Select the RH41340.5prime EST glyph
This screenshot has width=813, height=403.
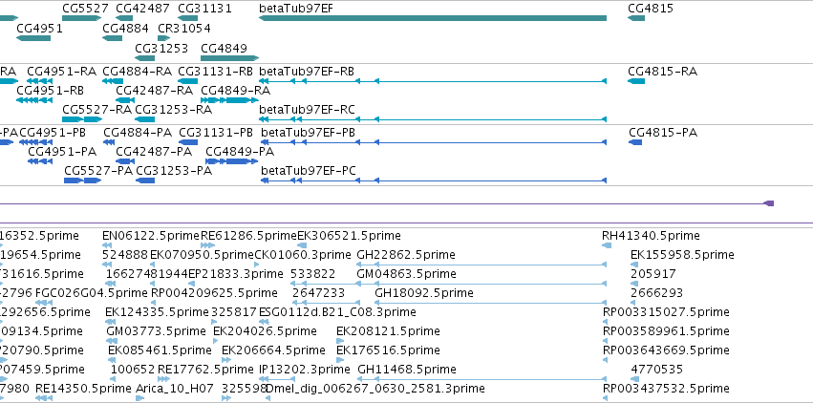point(607,245)
